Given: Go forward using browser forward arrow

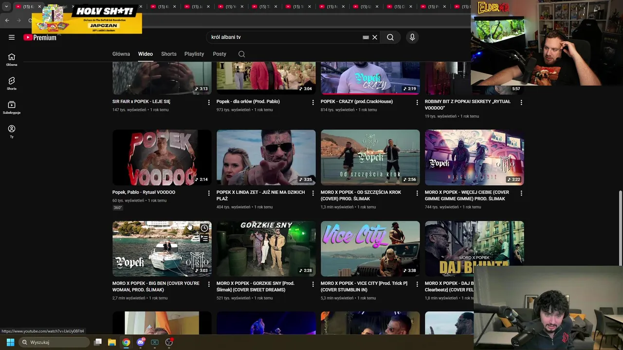Looking at the screenshot, I should pyautogui.click(x=19, y=20).
